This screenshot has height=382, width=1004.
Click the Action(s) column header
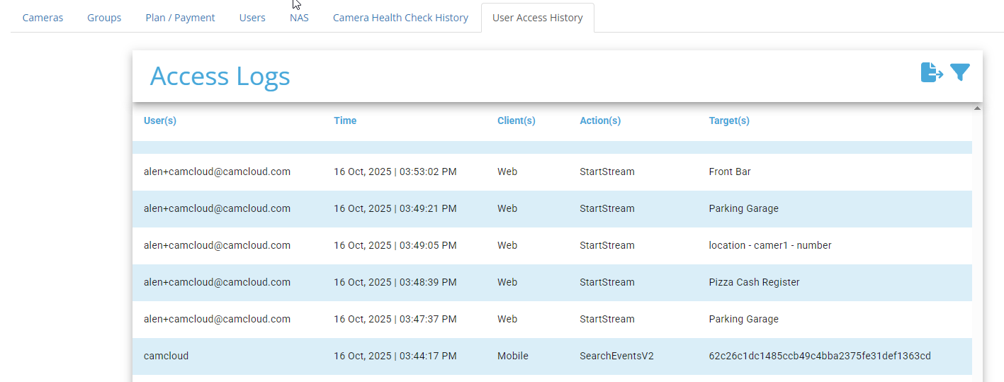tap(600, 120)
